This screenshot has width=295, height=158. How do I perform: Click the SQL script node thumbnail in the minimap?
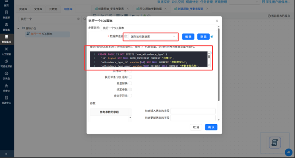pyautogui.click(x=275, y=143)
